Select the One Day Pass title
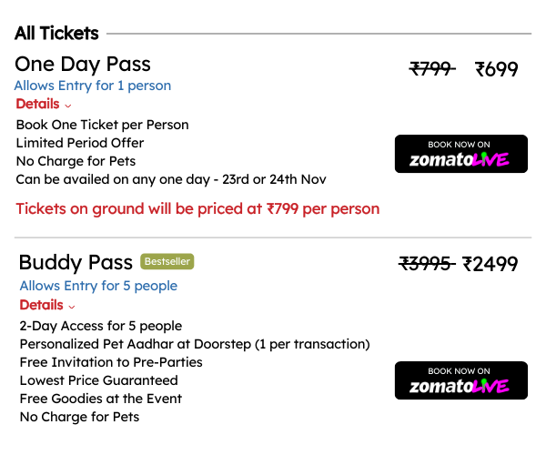The width and height of the screenshot is (546, 455). click(83, 65)
